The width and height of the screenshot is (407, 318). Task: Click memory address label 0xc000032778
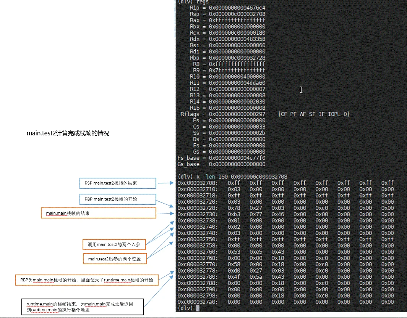[x=198, y=271]
